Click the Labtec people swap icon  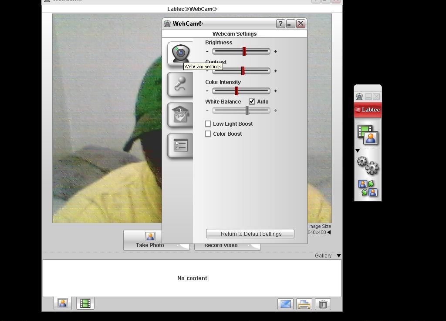click(368, 188)
